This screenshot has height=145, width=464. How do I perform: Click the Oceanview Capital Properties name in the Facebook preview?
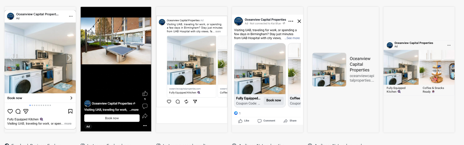pyautogui.click(x=265, y=20)
